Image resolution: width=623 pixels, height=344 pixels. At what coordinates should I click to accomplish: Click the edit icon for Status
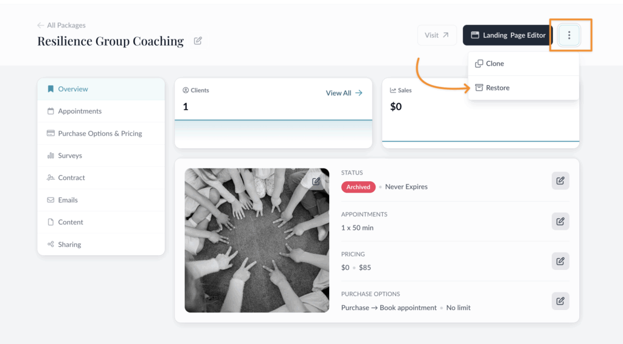(560, 181)
